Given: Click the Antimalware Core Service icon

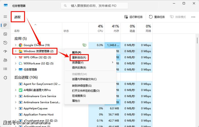Looking at the screenshot, I should (21, 96).
